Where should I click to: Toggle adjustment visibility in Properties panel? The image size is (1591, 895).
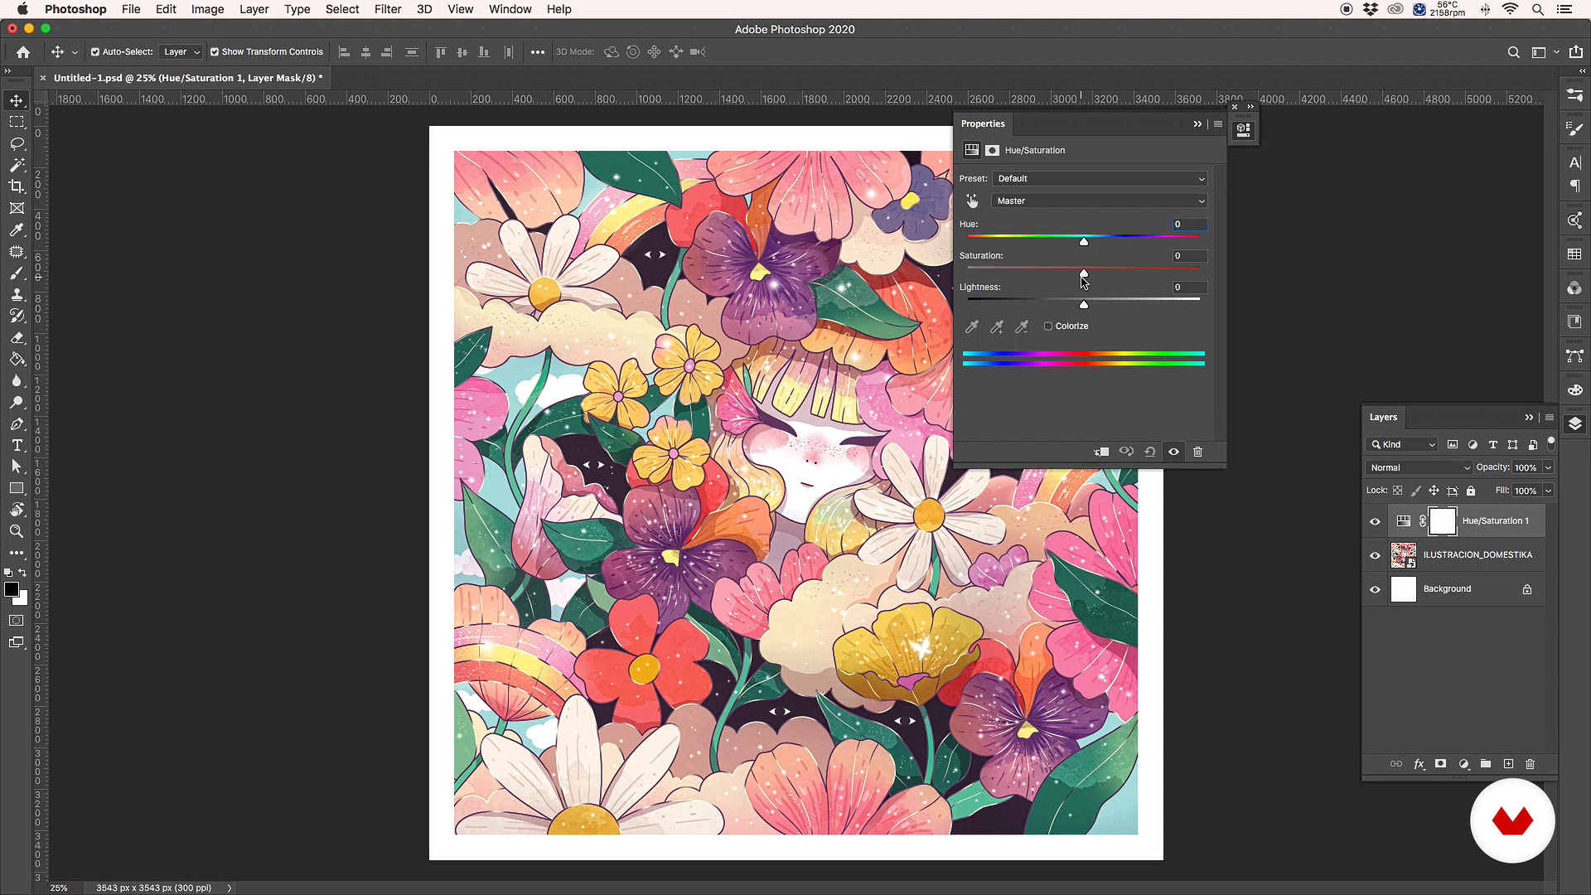tap(1173, 452)
